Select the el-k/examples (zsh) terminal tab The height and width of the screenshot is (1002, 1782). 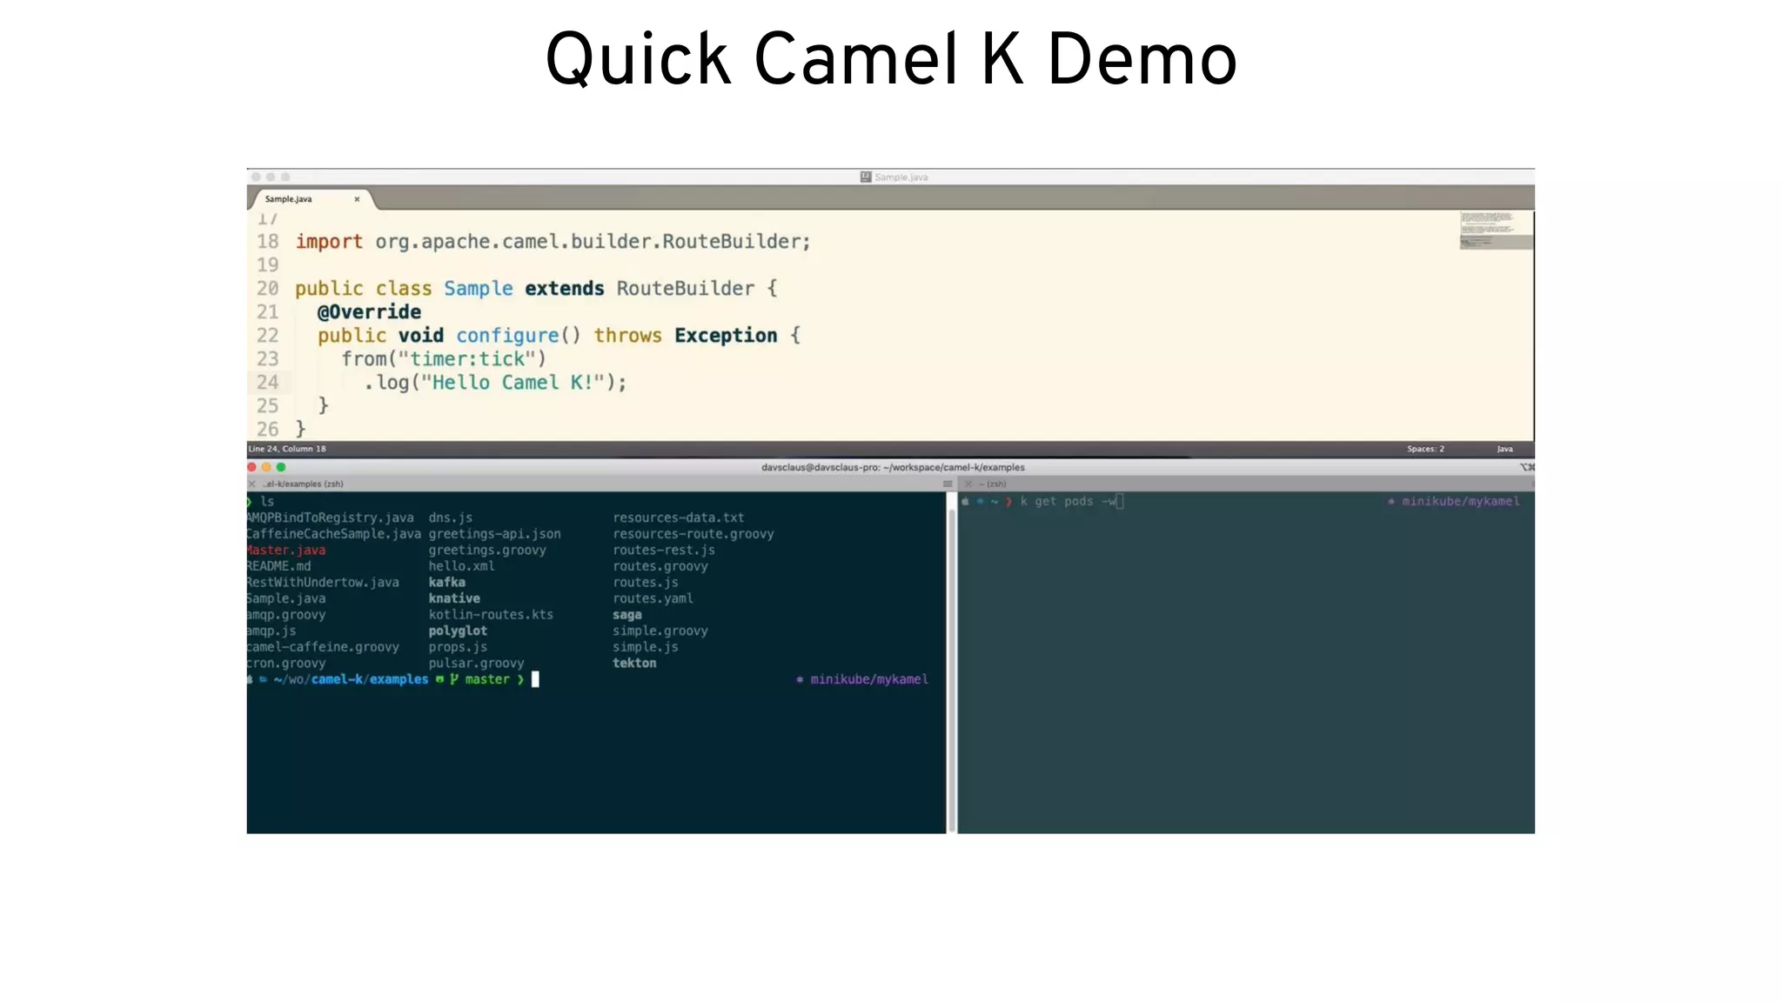pos(304,484)
